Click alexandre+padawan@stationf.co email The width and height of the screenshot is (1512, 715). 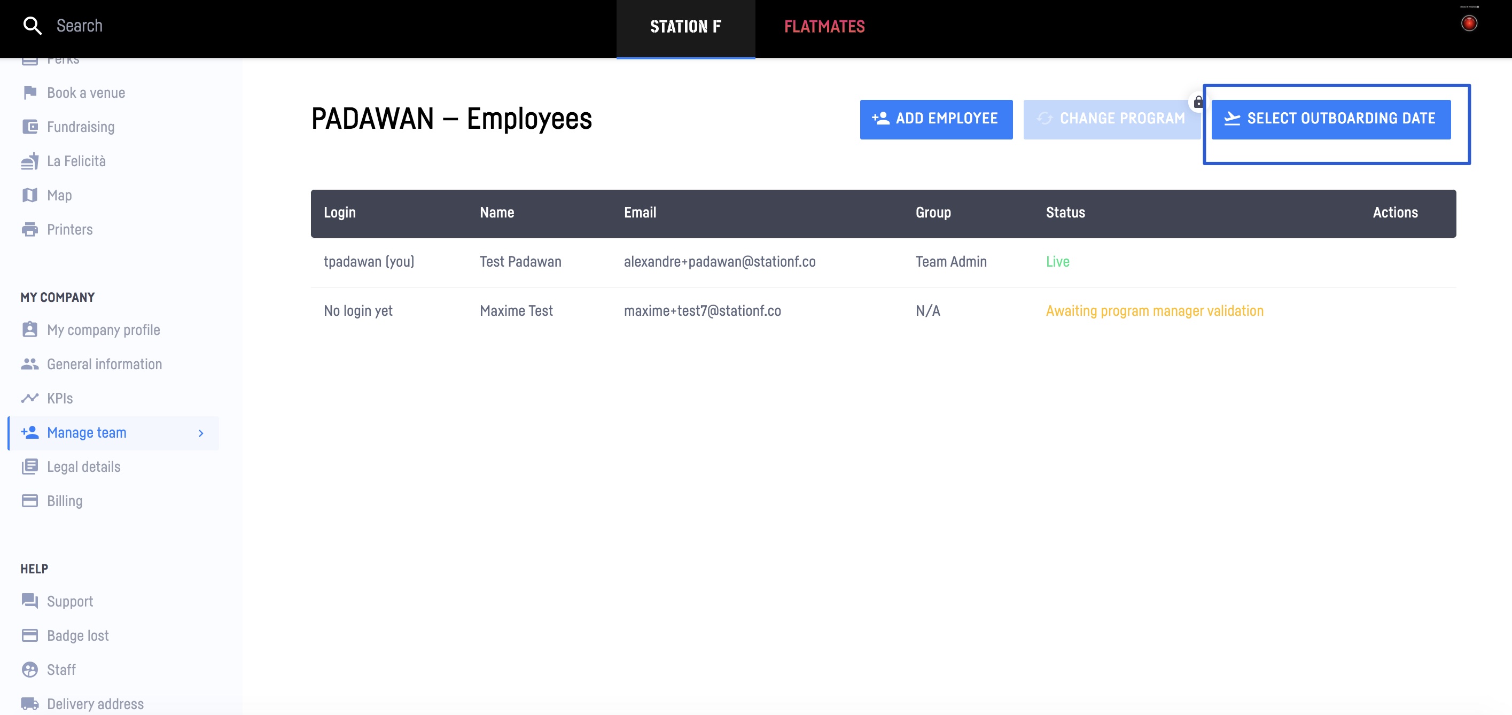tap(720, 262)
